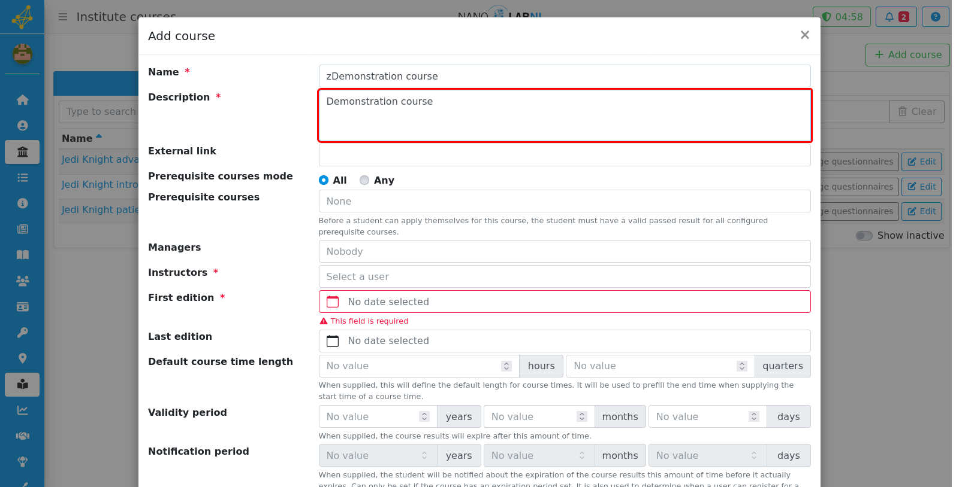This screenshot has height=487, width=959.
Task: Click the course time length hours stepper
Action: [506, 366]
